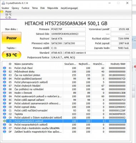Screen dimensions: 136x143
Task: Open the Nápověda menu
Action: (x=52, y=8)
